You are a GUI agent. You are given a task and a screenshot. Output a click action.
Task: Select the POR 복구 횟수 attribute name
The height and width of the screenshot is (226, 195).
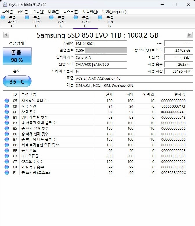pyautogui.click(x=32, y=167)
